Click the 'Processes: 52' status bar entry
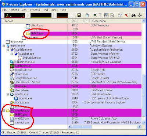The image size is (147, 136). (70, 132)
